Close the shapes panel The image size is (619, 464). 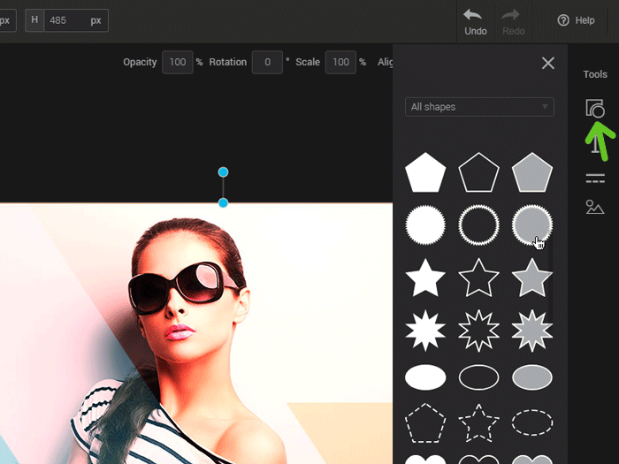tap(548, 63)
